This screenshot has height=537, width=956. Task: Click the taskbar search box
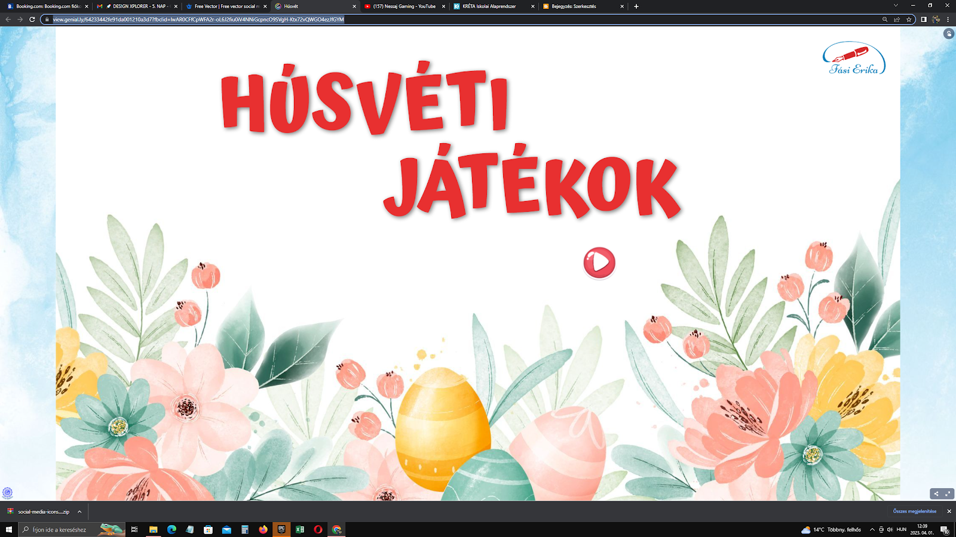pyautogui.click(x=72, y=529)
